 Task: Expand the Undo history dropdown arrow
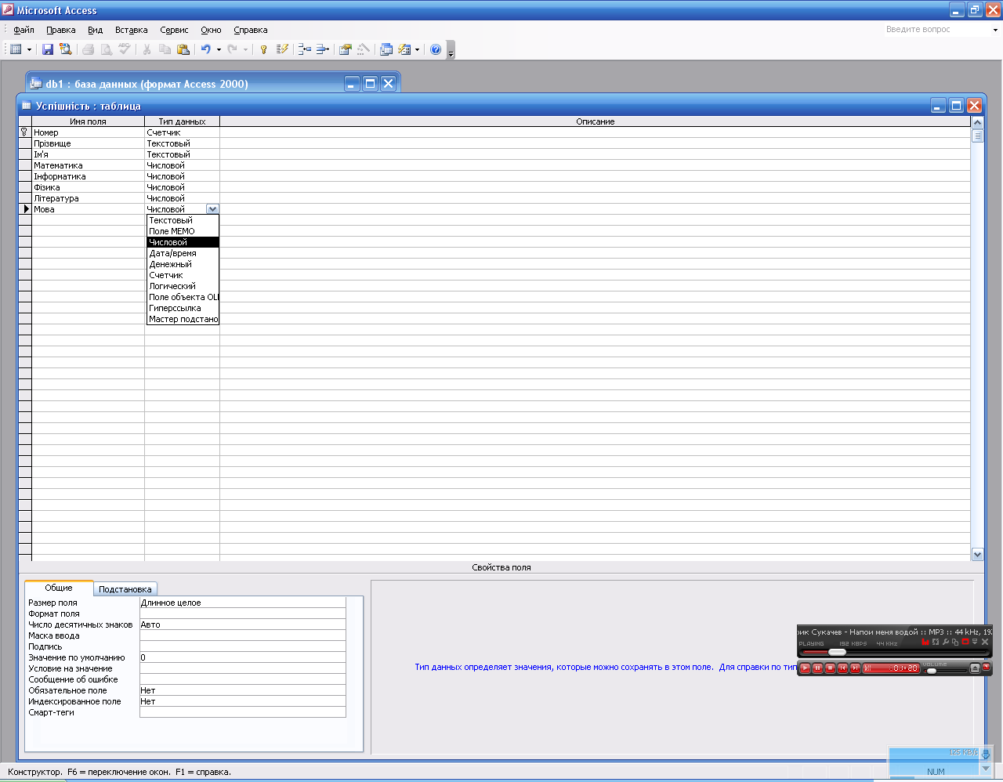coord(219,49)
